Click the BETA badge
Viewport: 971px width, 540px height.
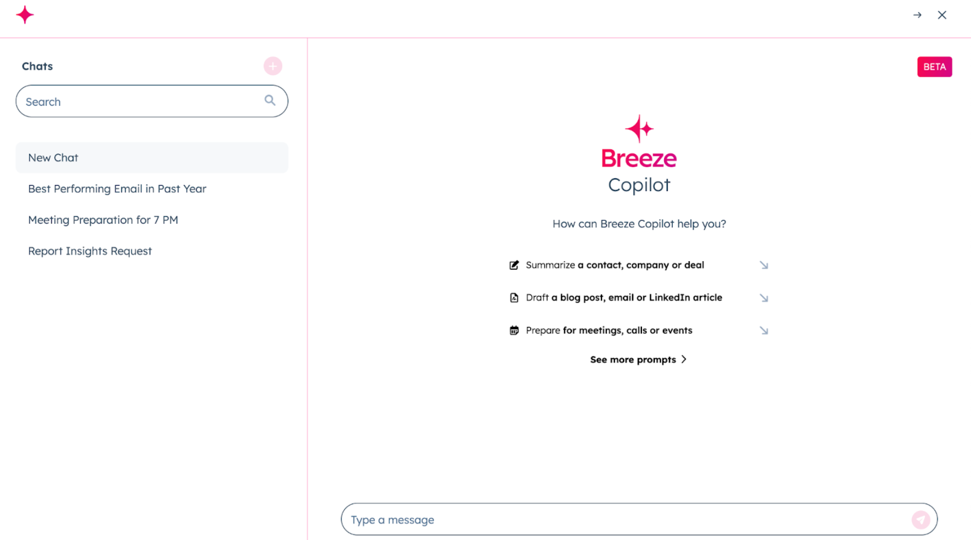934,67
